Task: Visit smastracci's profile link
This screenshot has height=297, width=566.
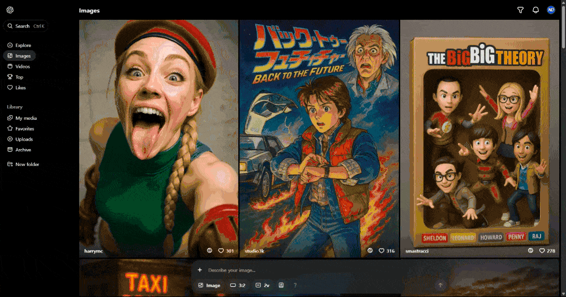Action: 417,251
